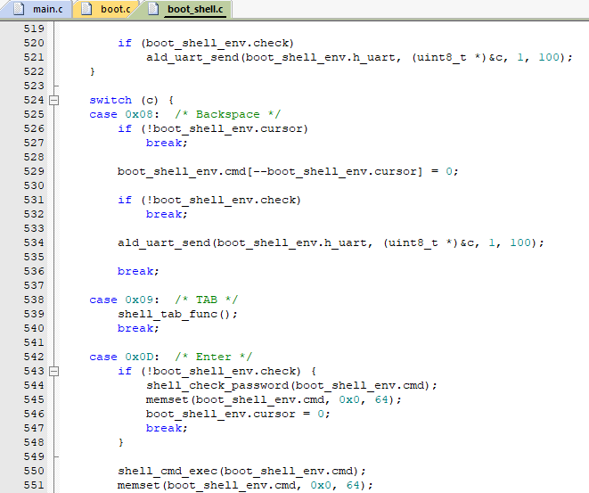589x493 pixels.
Task: Place cursor on the TAB comment
Action: pos(207,300)
